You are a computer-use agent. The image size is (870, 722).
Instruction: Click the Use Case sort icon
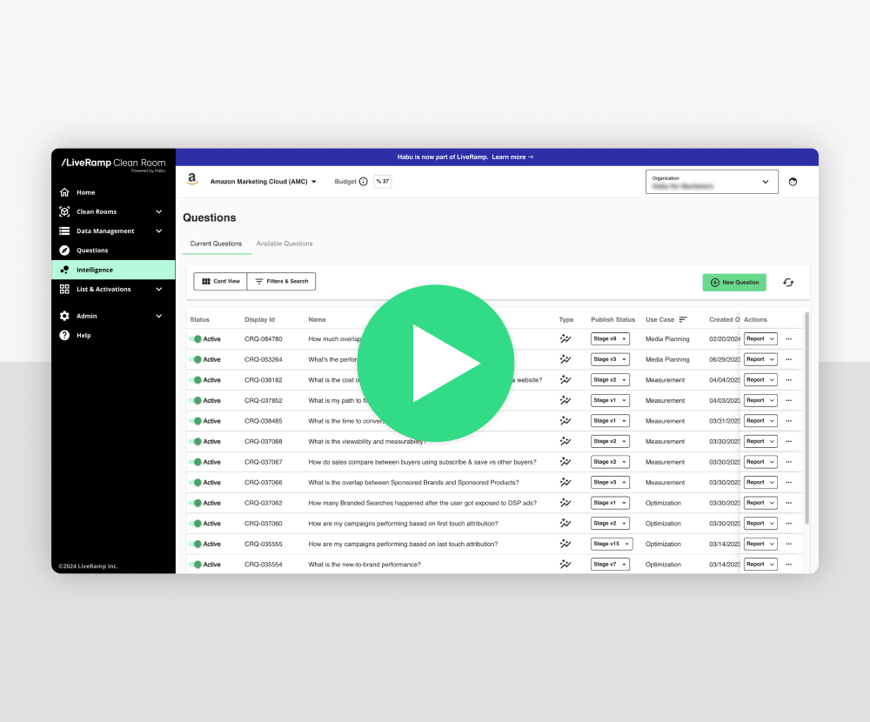coord(683,319)
